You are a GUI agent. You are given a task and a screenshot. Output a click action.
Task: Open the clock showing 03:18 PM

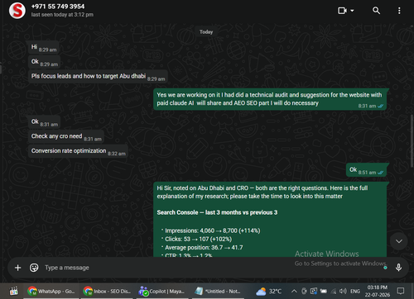(378, 291)
